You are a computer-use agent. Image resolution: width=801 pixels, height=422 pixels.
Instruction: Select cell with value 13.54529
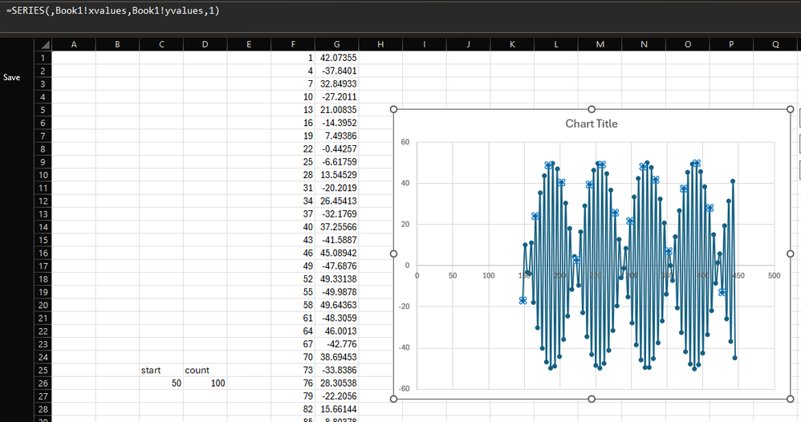pyautogui.click(x=336, y=175)
